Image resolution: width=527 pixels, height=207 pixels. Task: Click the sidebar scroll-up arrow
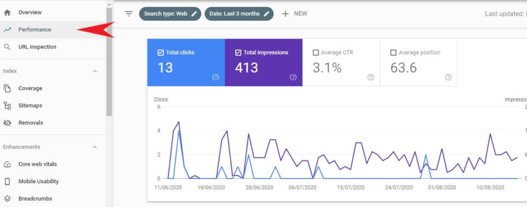(109, 4)
